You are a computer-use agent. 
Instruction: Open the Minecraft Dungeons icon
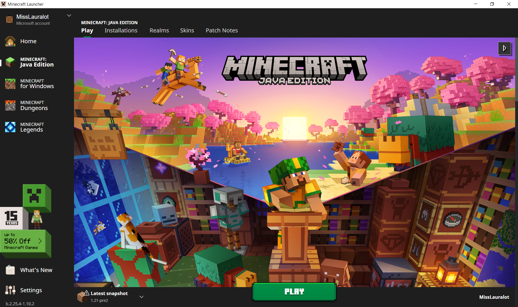[x=10, y=105]
